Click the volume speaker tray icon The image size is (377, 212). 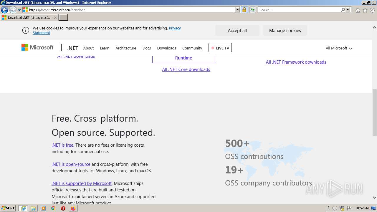pyautogui.click(x=335, y=208)
